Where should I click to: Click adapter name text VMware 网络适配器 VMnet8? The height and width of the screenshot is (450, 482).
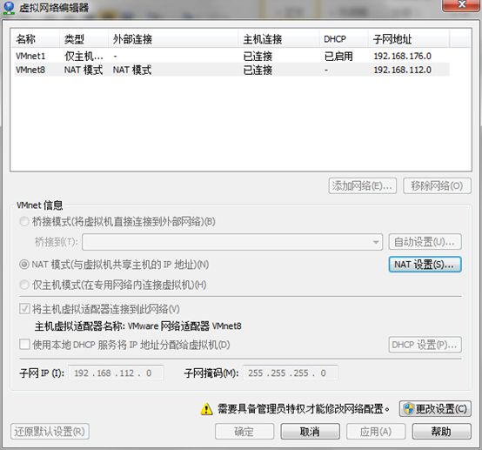(184, 326)
